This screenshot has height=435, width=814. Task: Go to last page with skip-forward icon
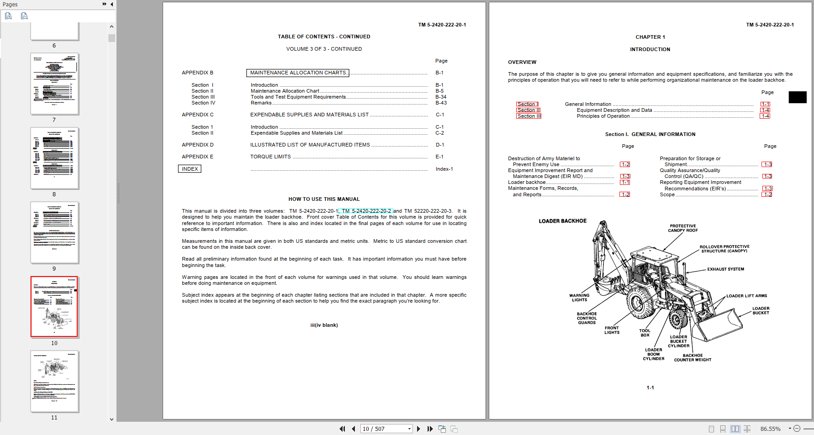[430, 429]
